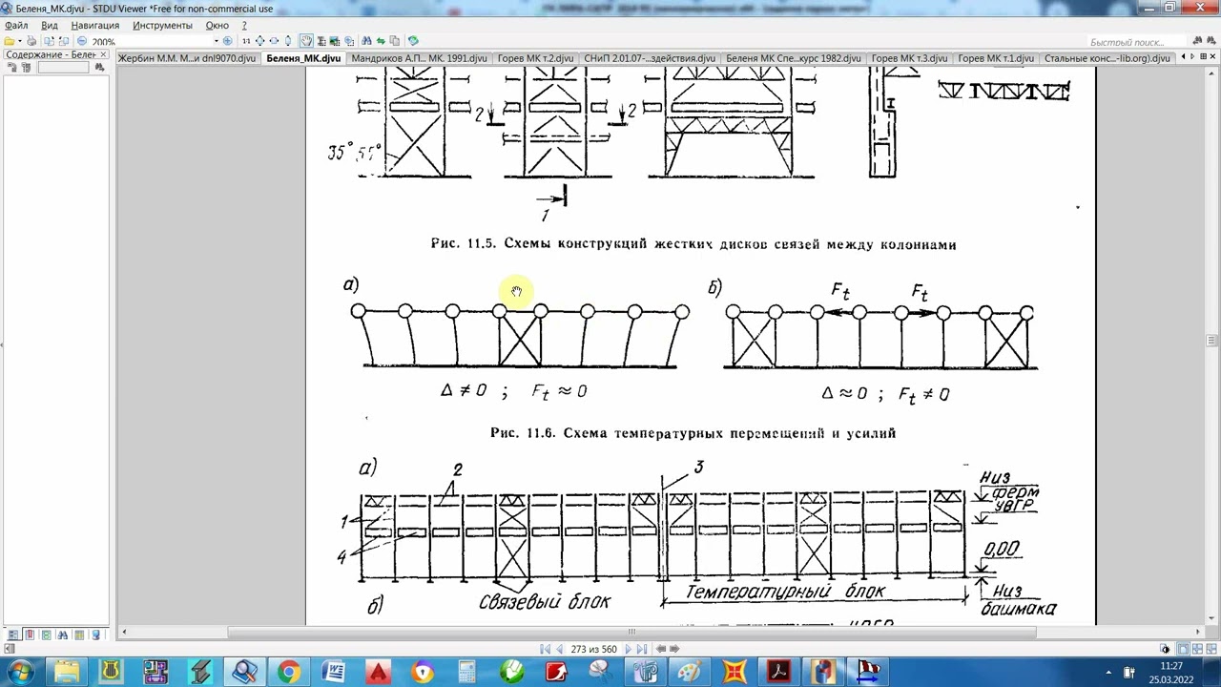The image size is (1221, 687).
Task: Switch to Горев МК т.2.djvu tab
Action: [535, 58]
